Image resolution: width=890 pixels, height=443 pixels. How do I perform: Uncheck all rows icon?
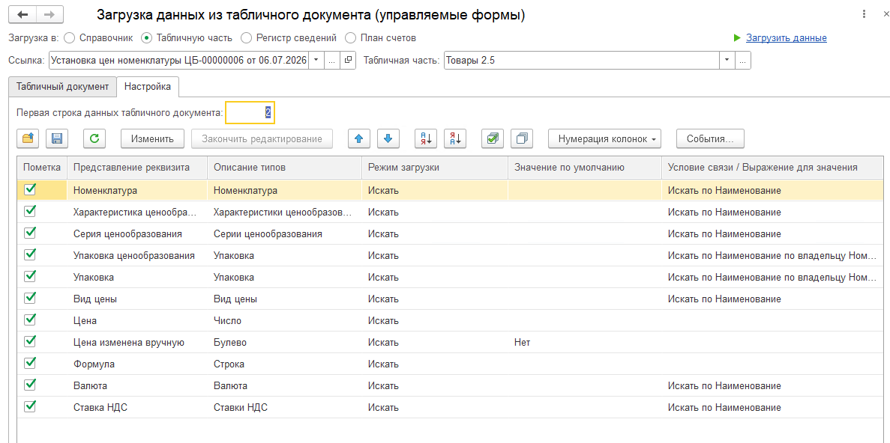(522, 138)
